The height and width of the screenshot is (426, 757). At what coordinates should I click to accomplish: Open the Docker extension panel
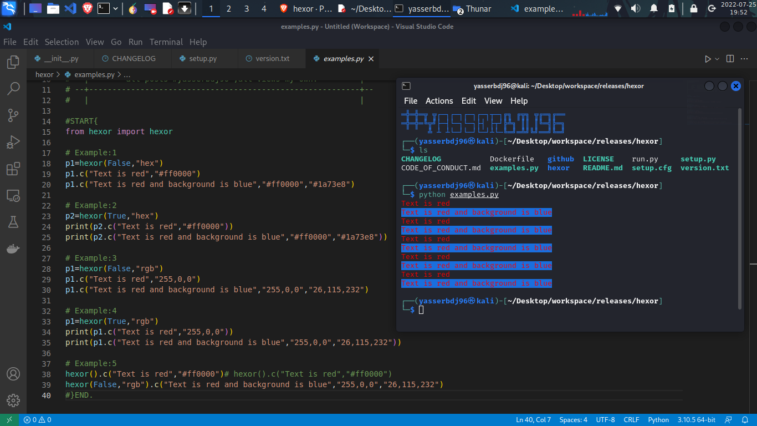pos(12,248)
